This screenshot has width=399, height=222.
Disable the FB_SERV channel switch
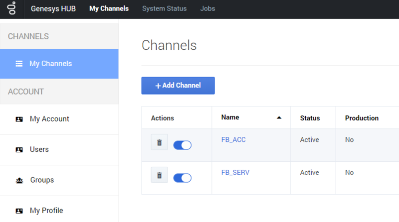click(x=182, y=178)
